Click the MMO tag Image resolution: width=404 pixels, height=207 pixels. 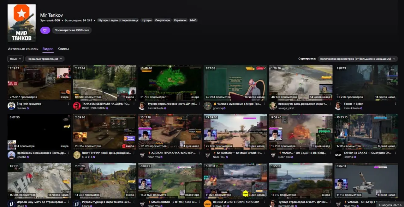coord(193,20)
